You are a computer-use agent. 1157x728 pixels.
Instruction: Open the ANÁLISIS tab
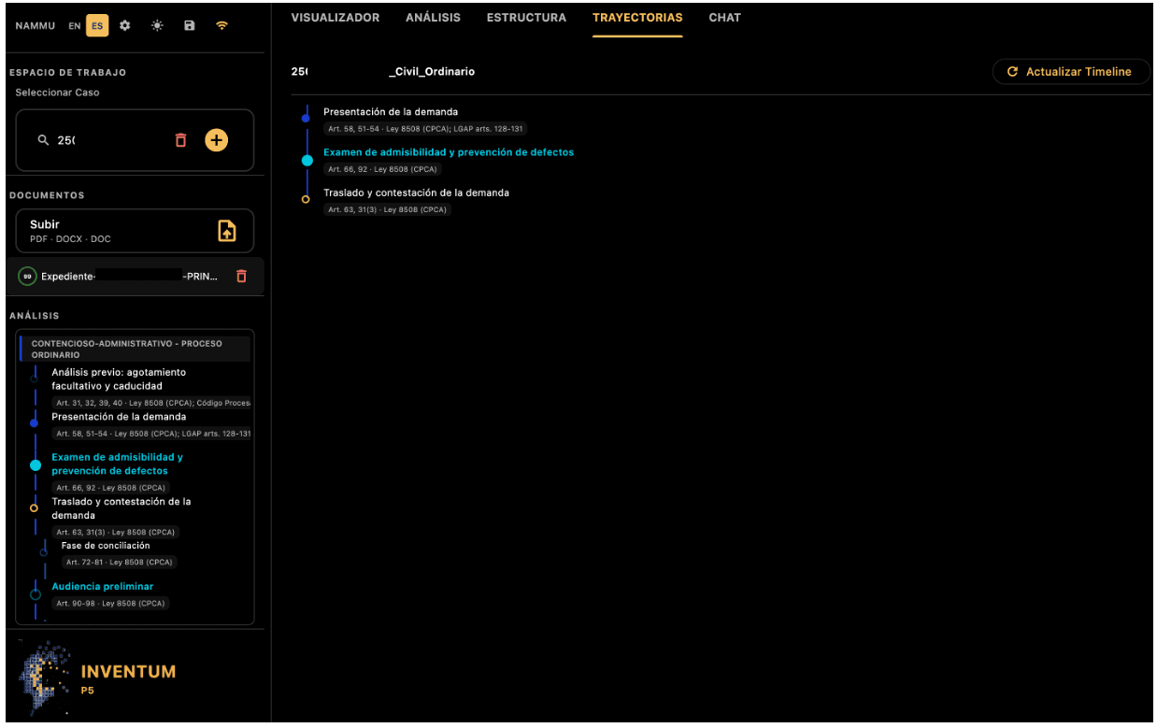[x=433, y=18]
